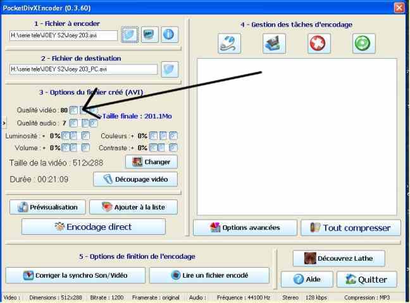410x303 pixels.
Task: Decrease the Couleurs percentage
Action: click(153, 136)
